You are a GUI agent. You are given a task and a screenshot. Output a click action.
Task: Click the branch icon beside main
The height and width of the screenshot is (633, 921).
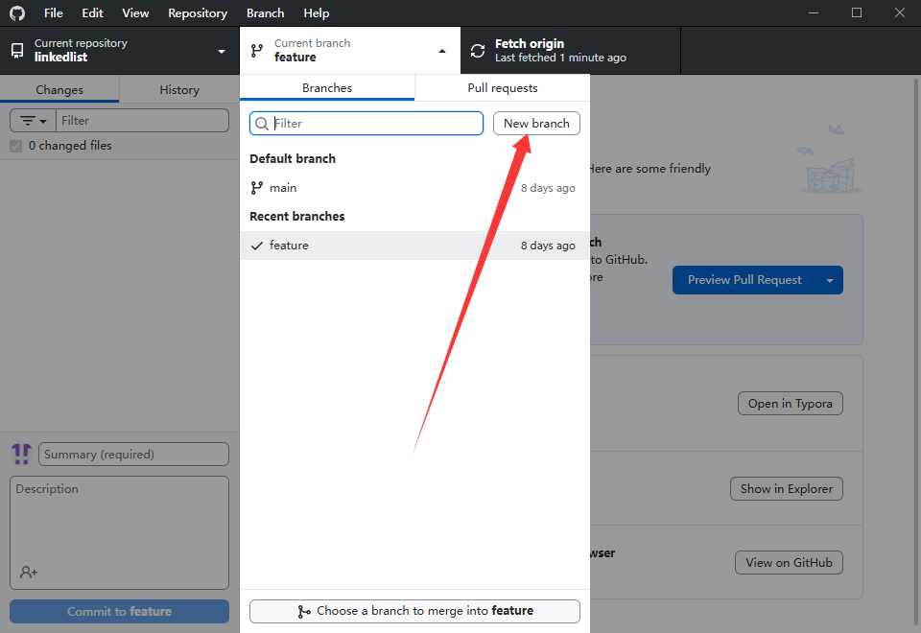[x=256, y=188]
